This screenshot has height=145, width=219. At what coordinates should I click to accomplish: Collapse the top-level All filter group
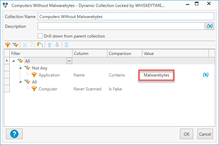13,61
